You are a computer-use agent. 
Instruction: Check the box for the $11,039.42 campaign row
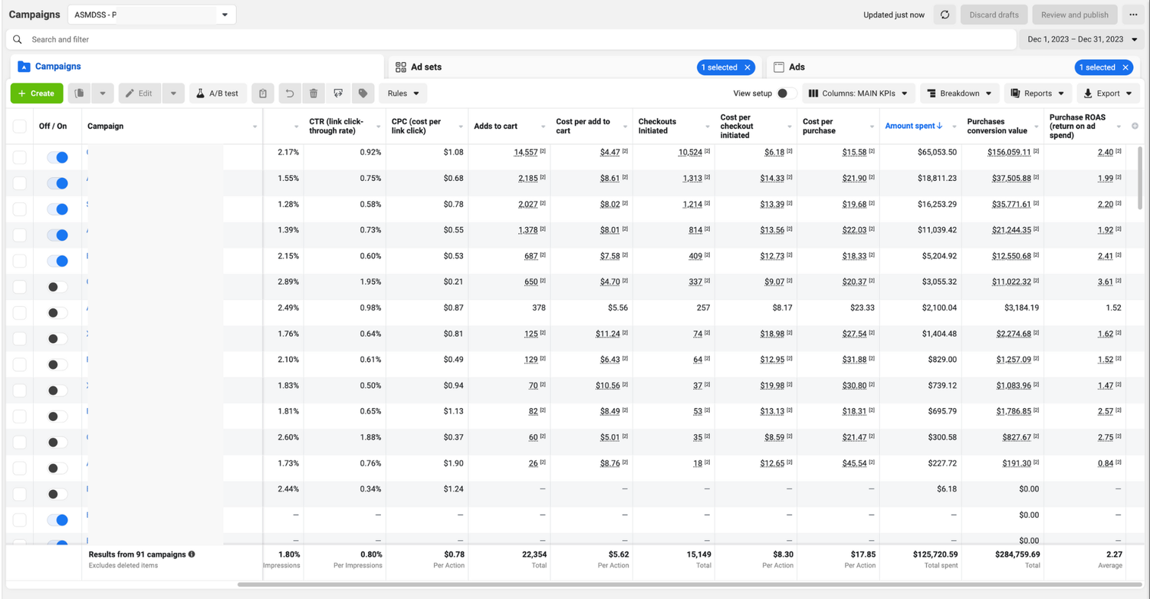[19, 235]
